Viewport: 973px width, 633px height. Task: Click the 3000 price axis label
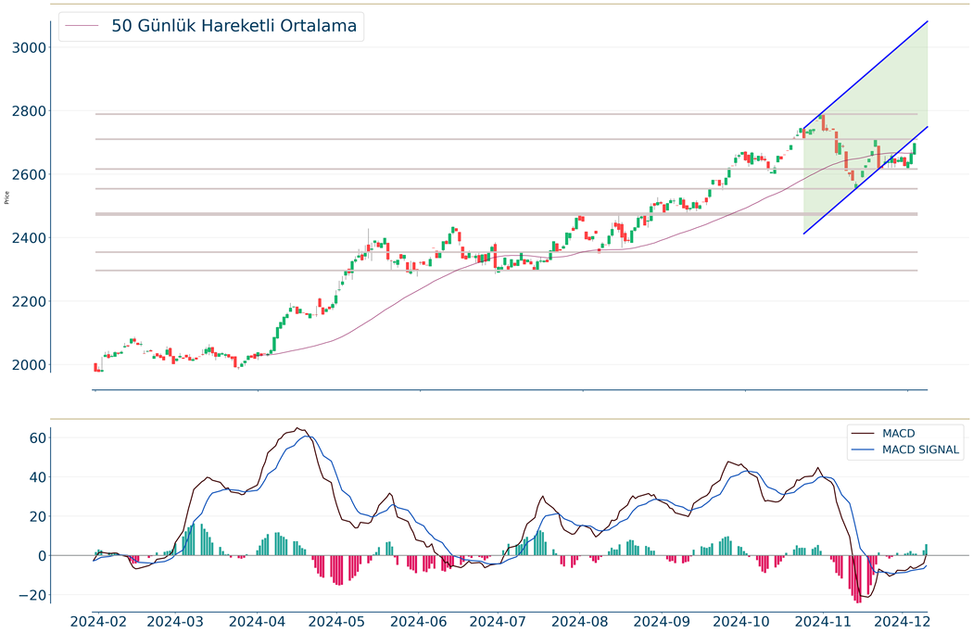coord(29,48)
